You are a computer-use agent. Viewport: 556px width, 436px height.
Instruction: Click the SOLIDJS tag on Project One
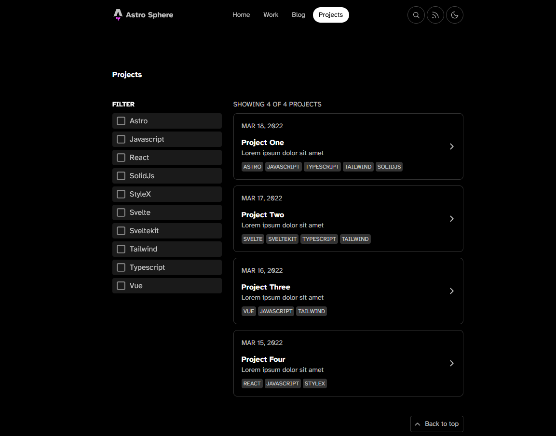pos(389,167)
